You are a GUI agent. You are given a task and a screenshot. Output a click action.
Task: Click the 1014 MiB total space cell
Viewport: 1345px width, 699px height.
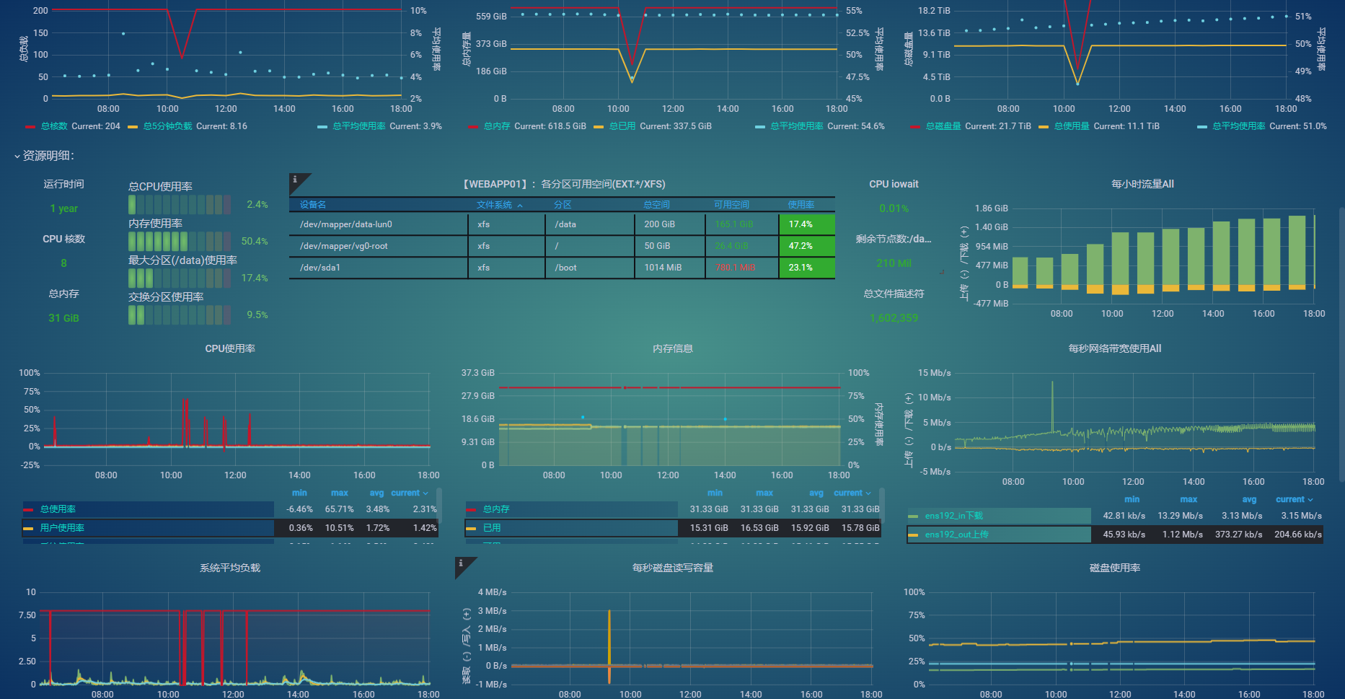[x=670, y=268]
